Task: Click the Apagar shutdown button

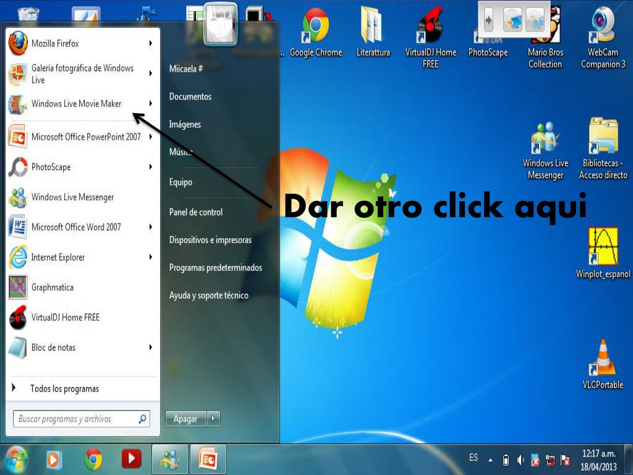Action: (185, 419)
